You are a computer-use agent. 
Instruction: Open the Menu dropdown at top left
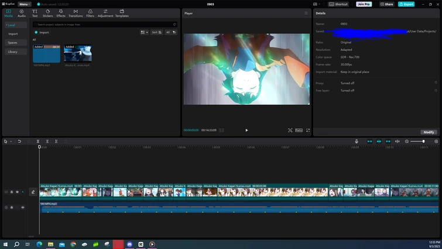[x=24, y=4]
